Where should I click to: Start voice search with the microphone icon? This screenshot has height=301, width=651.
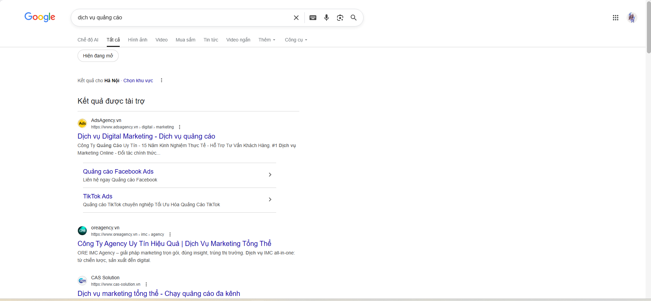coord(327,18)
